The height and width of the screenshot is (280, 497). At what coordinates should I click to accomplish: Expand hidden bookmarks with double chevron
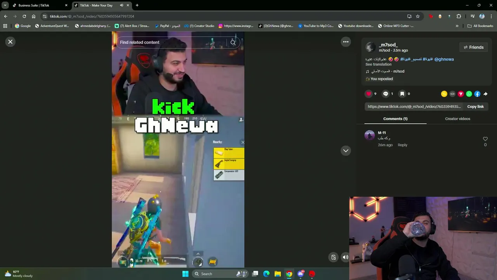457,26
